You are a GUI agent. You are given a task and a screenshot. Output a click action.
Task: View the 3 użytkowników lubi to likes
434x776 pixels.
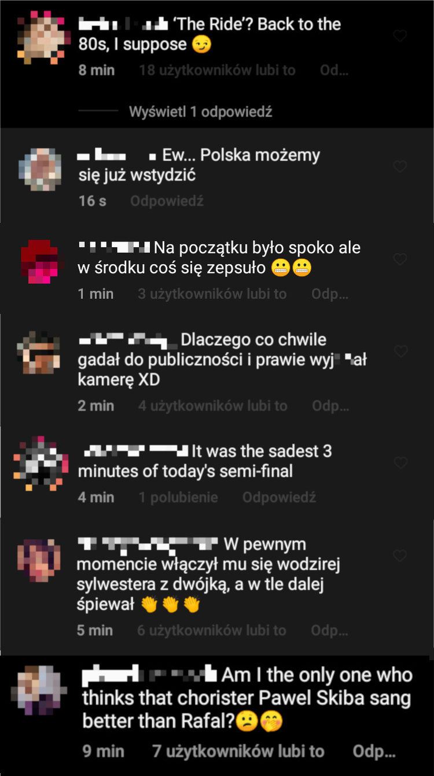tap(212, 294)
